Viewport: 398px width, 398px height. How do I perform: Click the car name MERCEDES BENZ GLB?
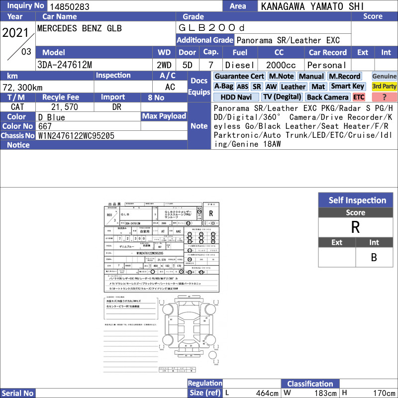[x=80, y=28]
